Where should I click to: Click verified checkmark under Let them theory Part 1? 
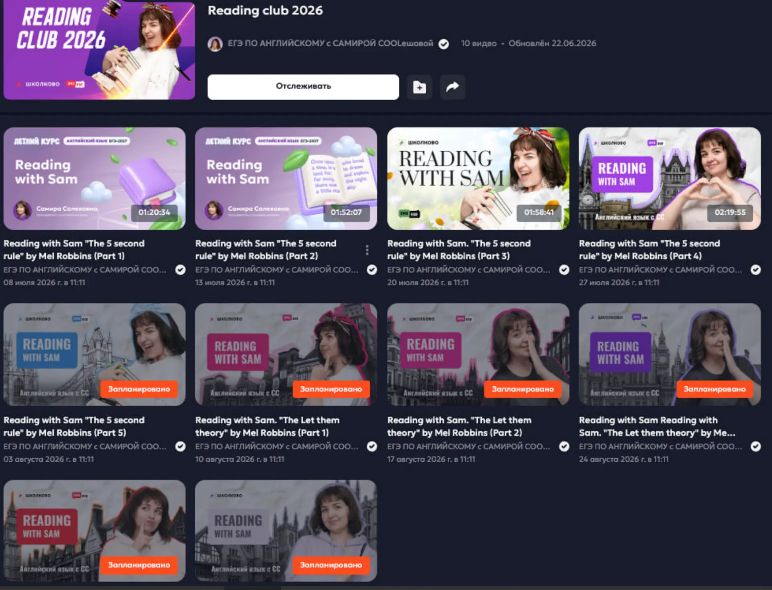pyautogui.click(x=372, y=446)
